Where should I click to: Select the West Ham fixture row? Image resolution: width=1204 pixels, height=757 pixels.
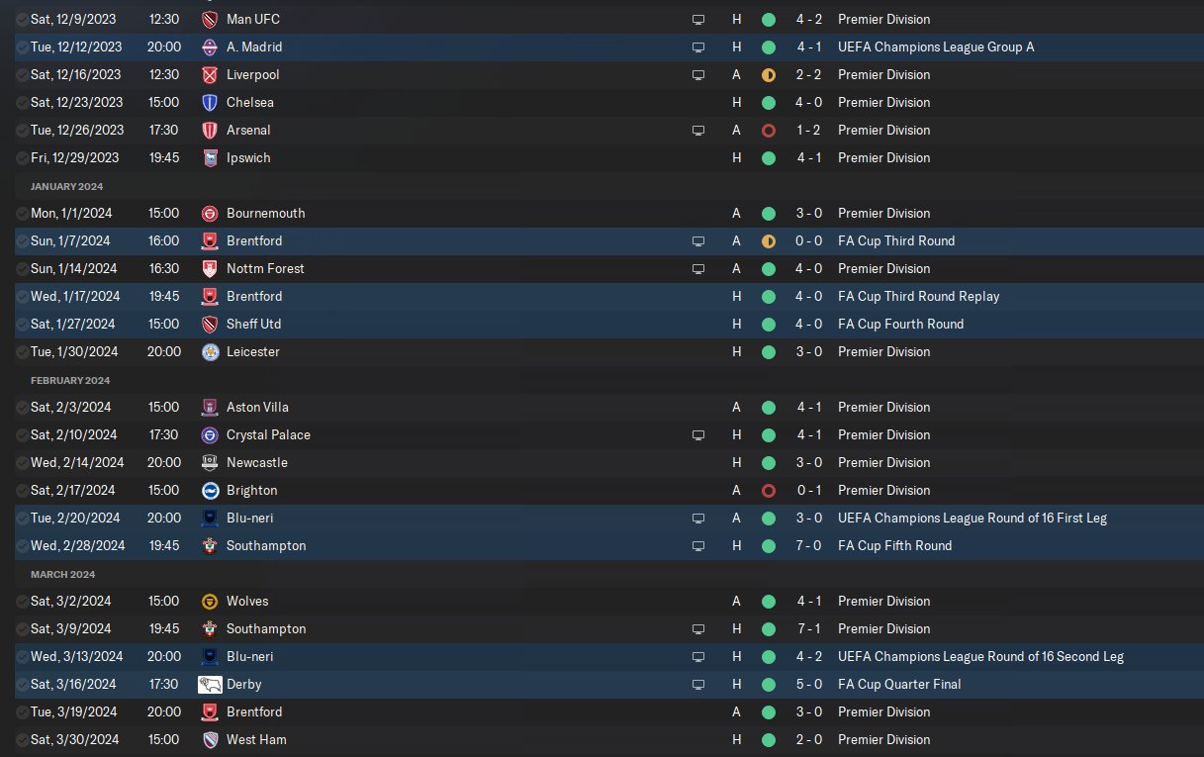[602, 739]
